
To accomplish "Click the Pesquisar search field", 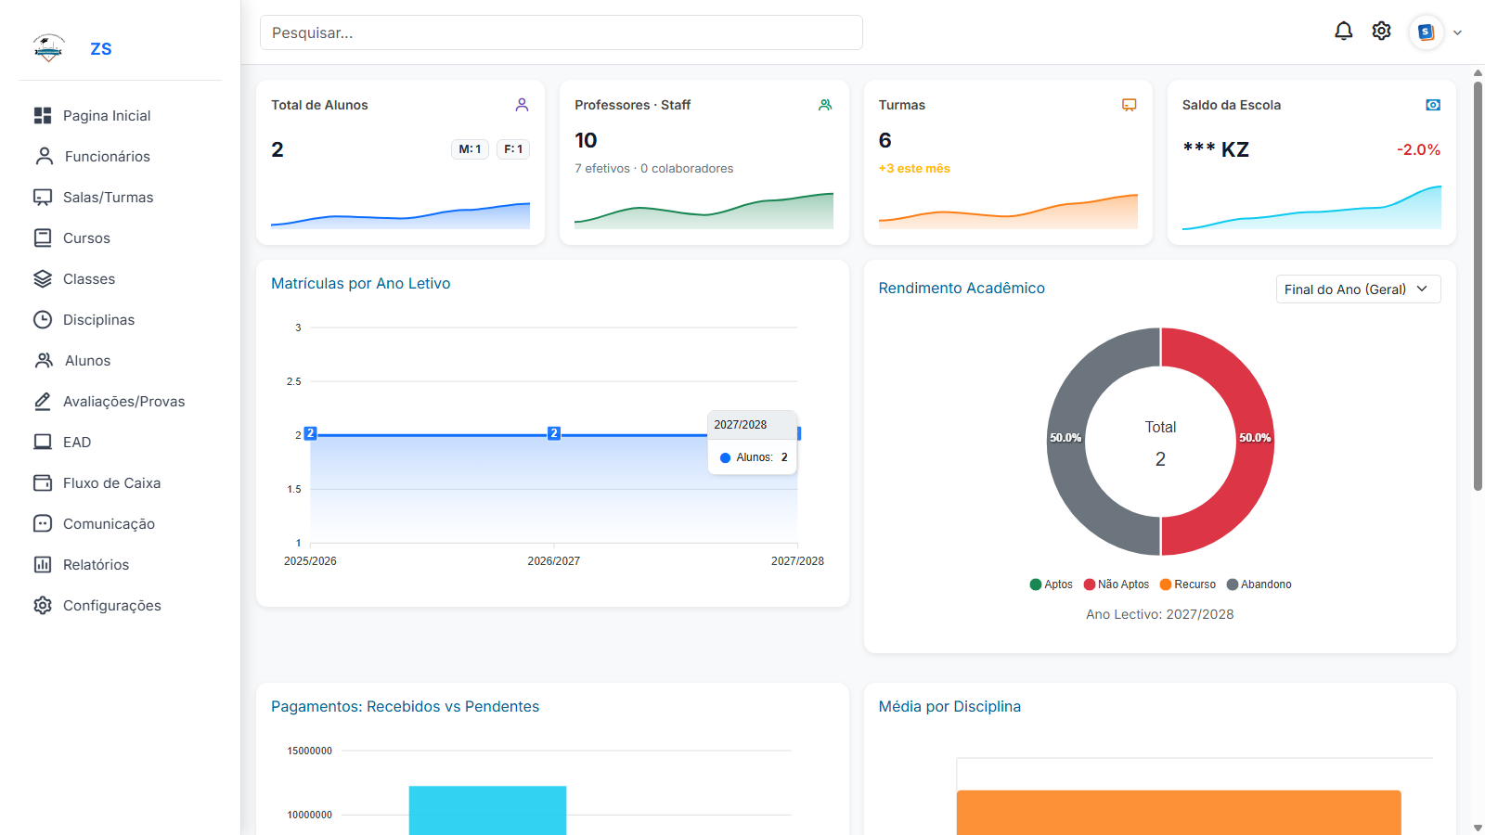I will coord(561,32).
